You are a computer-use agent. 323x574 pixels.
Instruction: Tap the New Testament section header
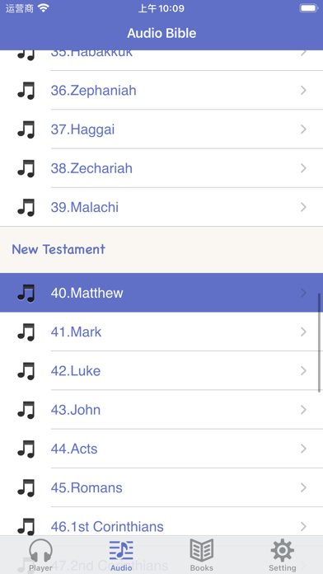(x=161, y=250)
